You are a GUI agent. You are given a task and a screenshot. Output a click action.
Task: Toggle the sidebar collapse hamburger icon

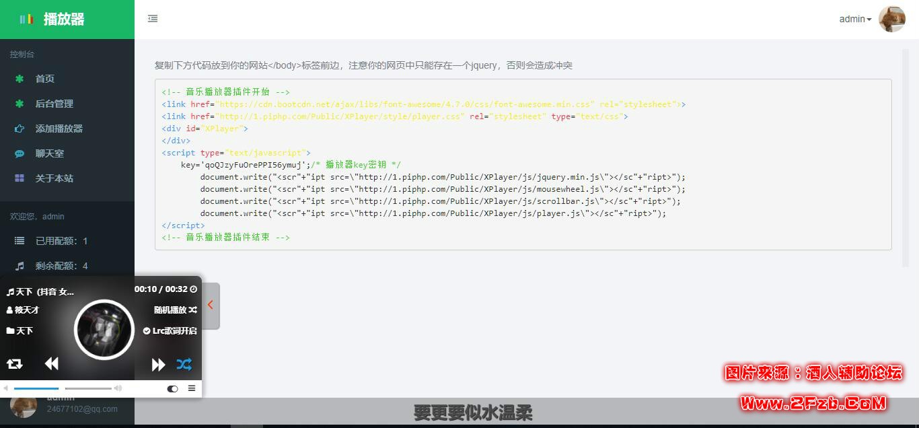153,19
